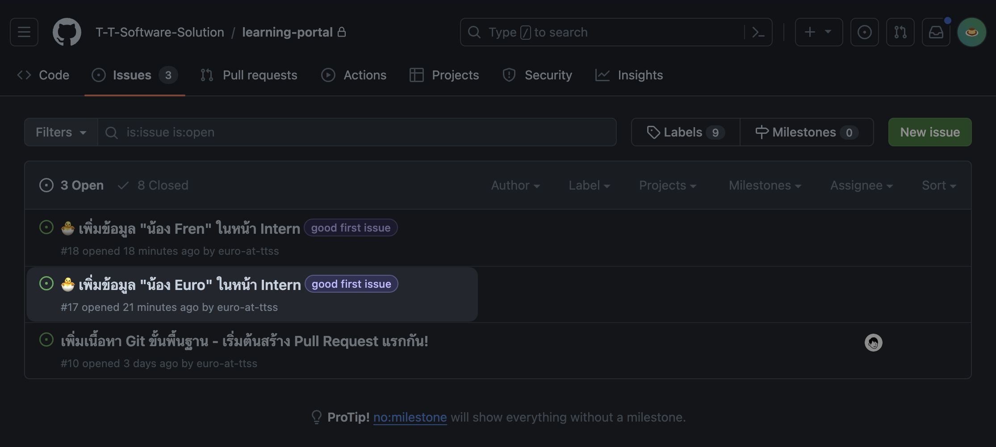Open author euro-at-ttss on issue #10
Image resolution: width=996 pixels, height=447 pixels.
pos(227,364)
